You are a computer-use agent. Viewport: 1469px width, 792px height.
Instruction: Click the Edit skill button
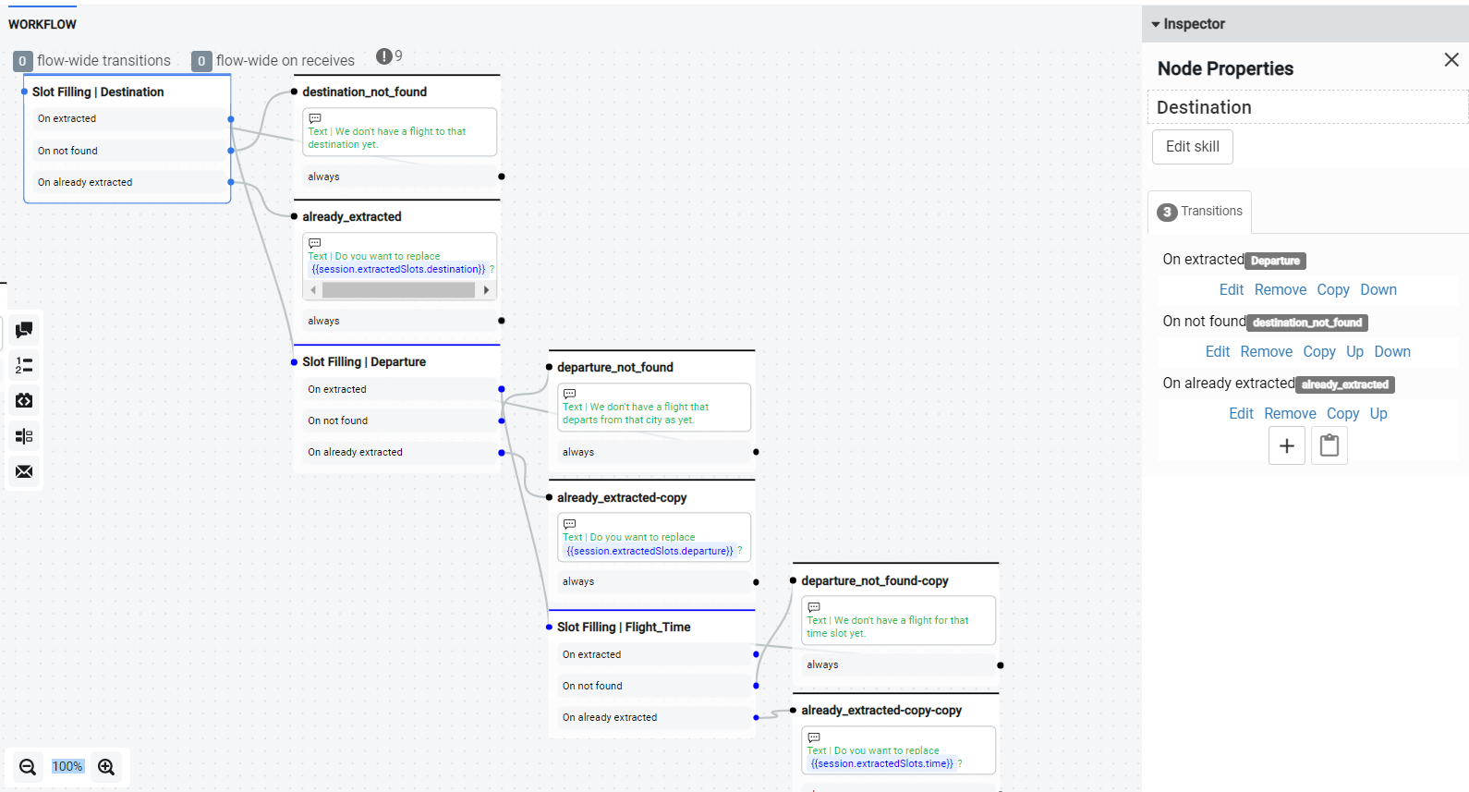coord(1192,147)
